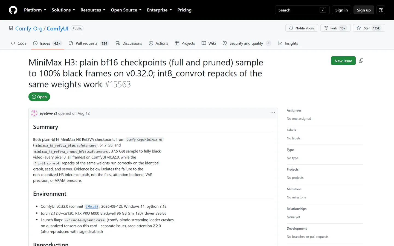
Task: Switch to the Pull requests tab
Action: [89, 43]
